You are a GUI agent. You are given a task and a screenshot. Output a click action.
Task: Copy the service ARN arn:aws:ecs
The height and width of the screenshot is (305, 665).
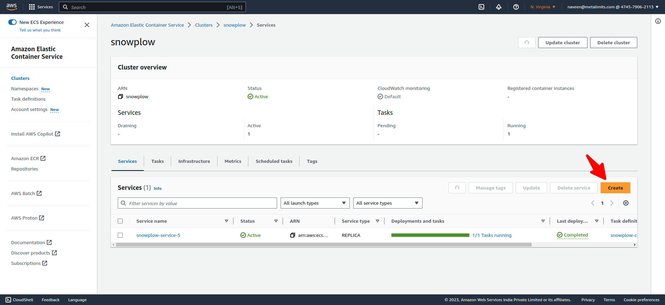coord(293,235)
